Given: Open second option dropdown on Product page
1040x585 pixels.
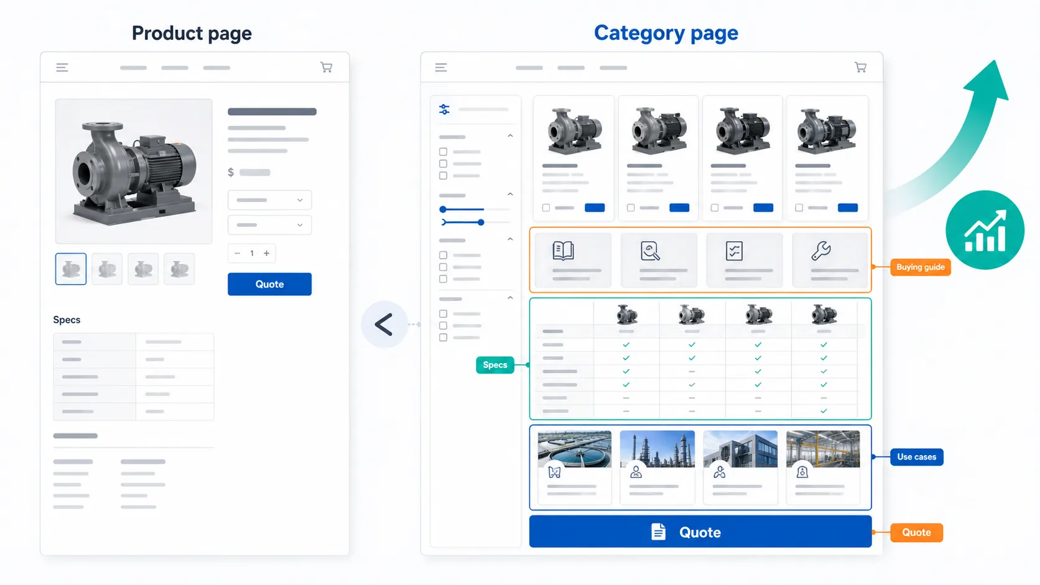Looking at the screenshot, I should coord(269,225).
